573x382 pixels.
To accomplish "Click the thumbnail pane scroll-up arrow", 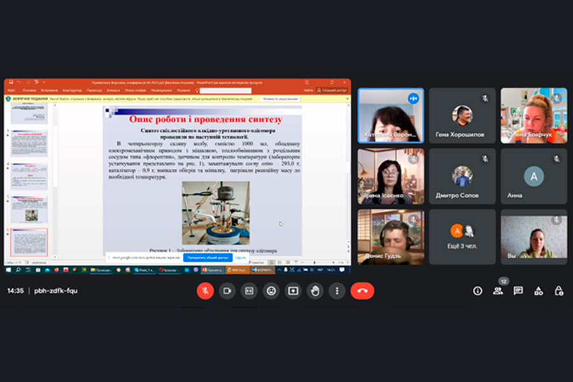I will 55,105.
